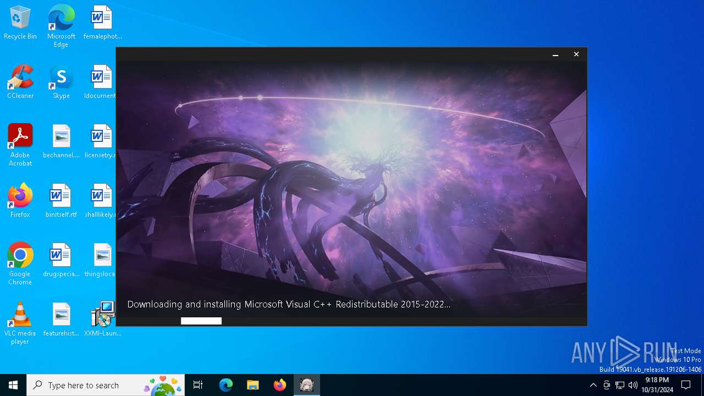Screen dimensions: 704x396
Task: Select the thingsloca image file icon
Action: 101,261
